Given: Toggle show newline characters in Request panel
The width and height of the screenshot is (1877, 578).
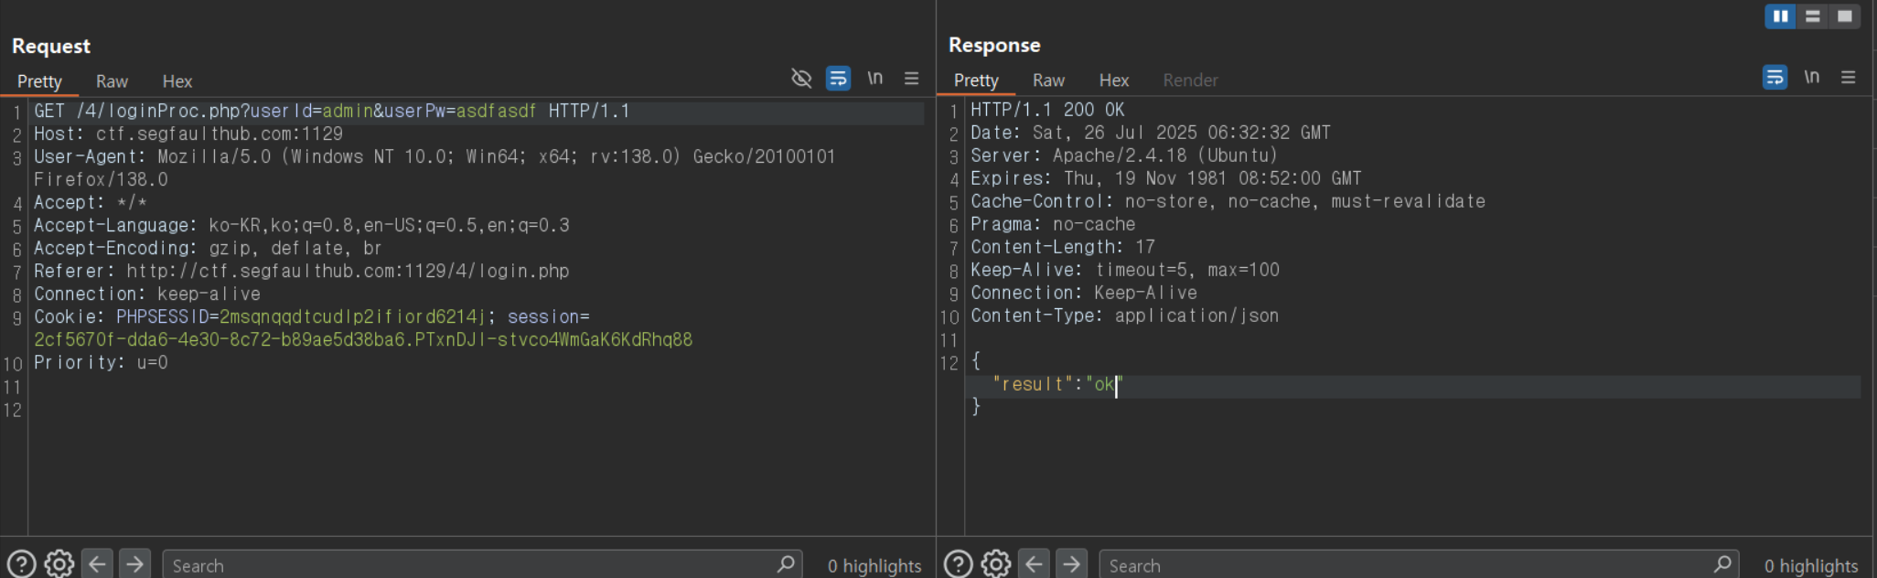Looking at the screenshot, I should [x=875, y=79].
